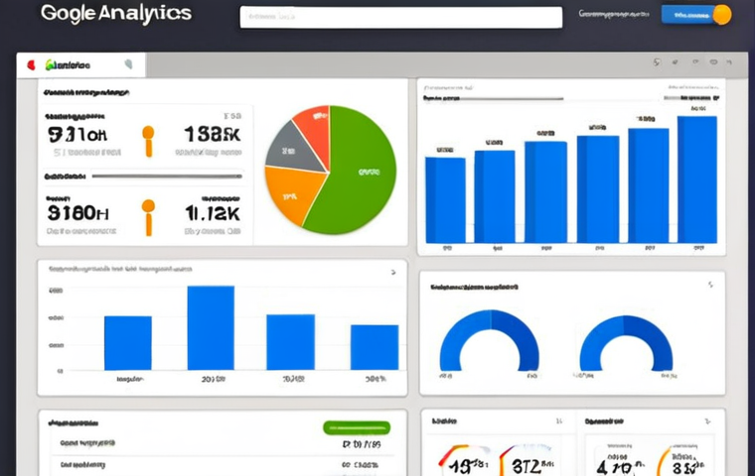Screen dimensions: 755x476
Task: Adjust the gray slider between the metric rows
Action: pyautogui.click(x=167, y=177)
